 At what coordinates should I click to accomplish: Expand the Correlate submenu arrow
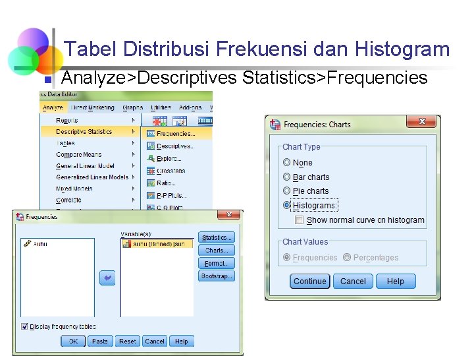pos(133,200)
